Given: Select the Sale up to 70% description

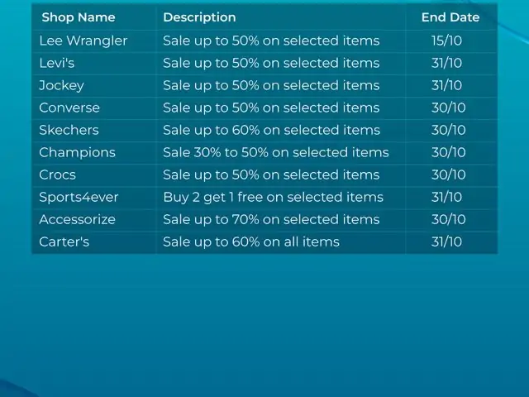Looking at the screenshot, I should point(271,219).
